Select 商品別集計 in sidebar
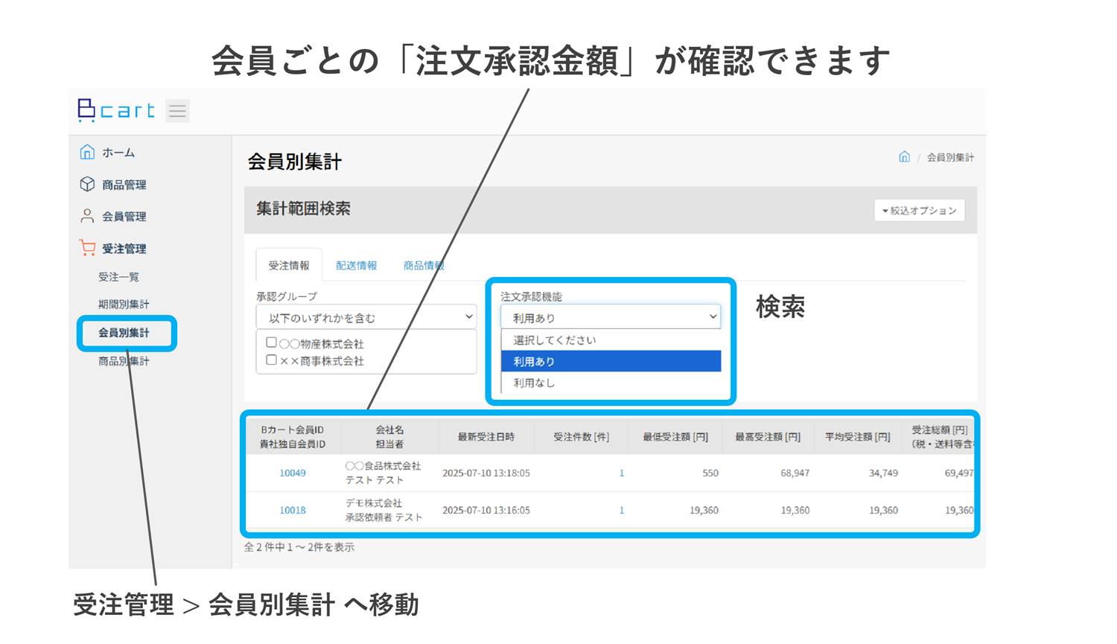The width and height of the screenshot is (1117, 644). [124, 361]
